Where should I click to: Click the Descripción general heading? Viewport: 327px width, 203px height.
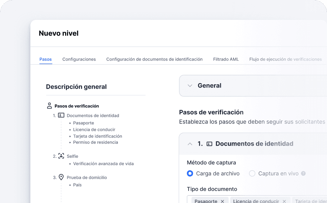pyautogui.click(x=76, y=87)
